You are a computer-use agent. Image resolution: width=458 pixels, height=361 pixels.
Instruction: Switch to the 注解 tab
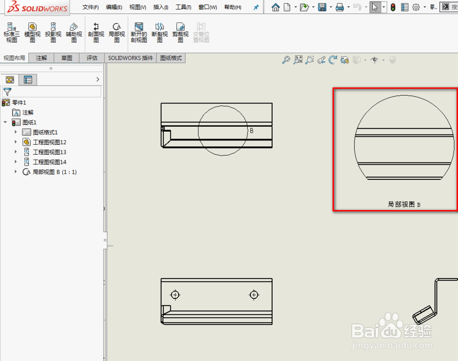click(41, 58)
